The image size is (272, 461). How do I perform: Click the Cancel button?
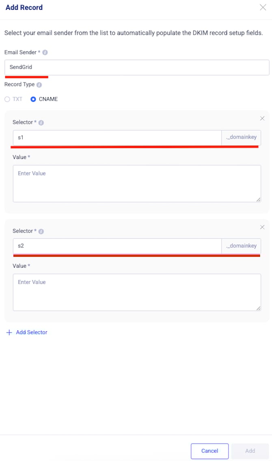tap(210, 451)
